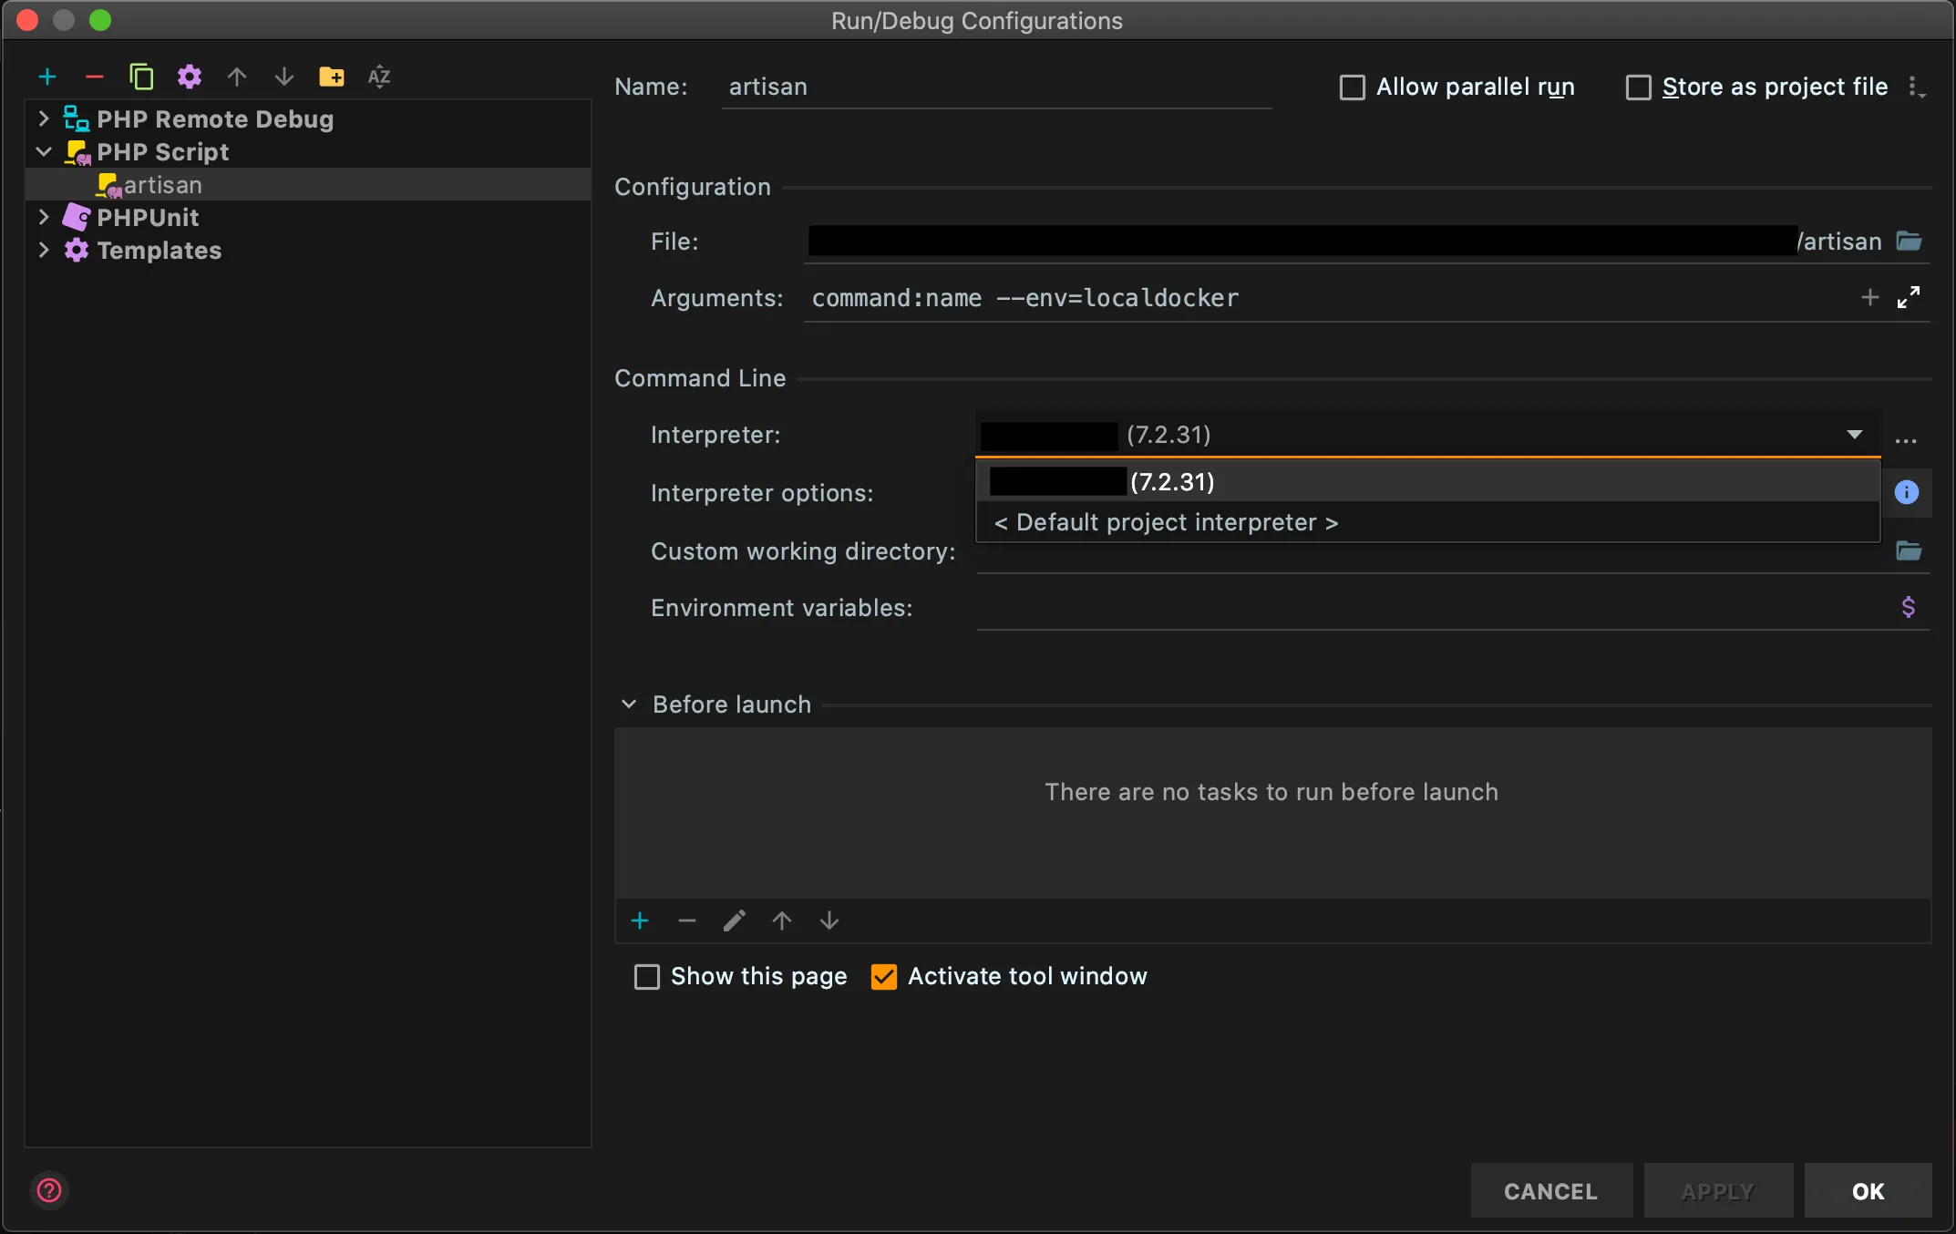
Task: Select Default project interpreter option
Action: tap(1167, 522)
